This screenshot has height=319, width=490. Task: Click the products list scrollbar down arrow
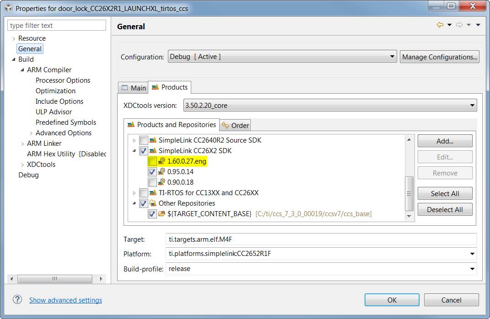(x=409, y=216)
